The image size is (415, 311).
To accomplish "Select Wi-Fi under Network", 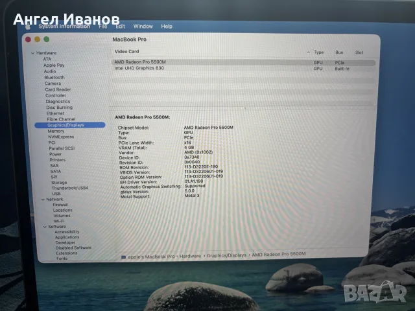I will coord(59,221).
